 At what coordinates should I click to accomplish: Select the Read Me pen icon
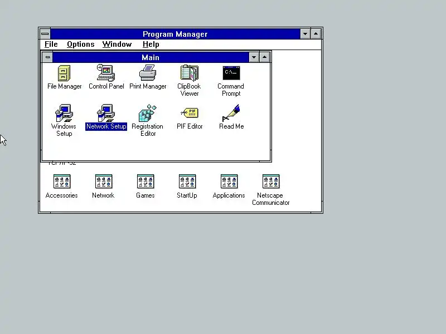[x=231, y=113]
